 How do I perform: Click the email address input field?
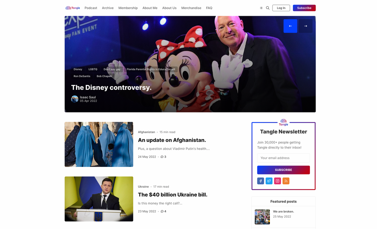click(283, 158)
